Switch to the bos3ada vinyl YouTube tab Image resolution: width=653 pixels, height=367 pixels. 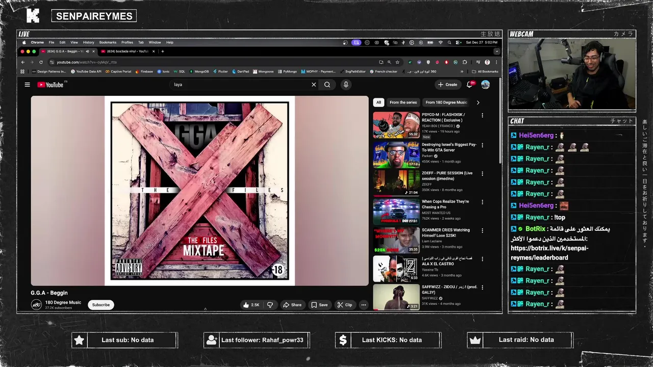click(x=128, y=51)
